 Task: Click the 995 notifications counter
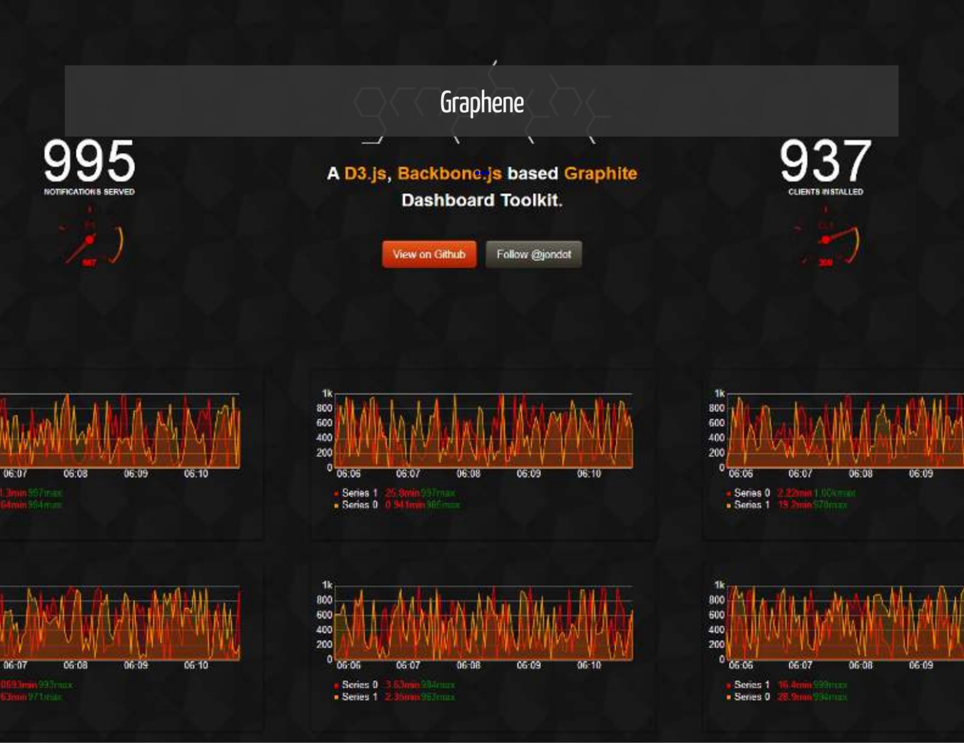pyautogui.click(x=89, y=161)
